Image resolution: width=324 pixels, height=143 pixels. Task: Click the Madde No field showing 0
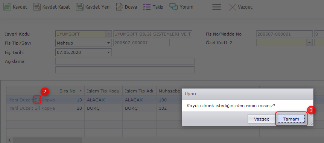[319, 34]
